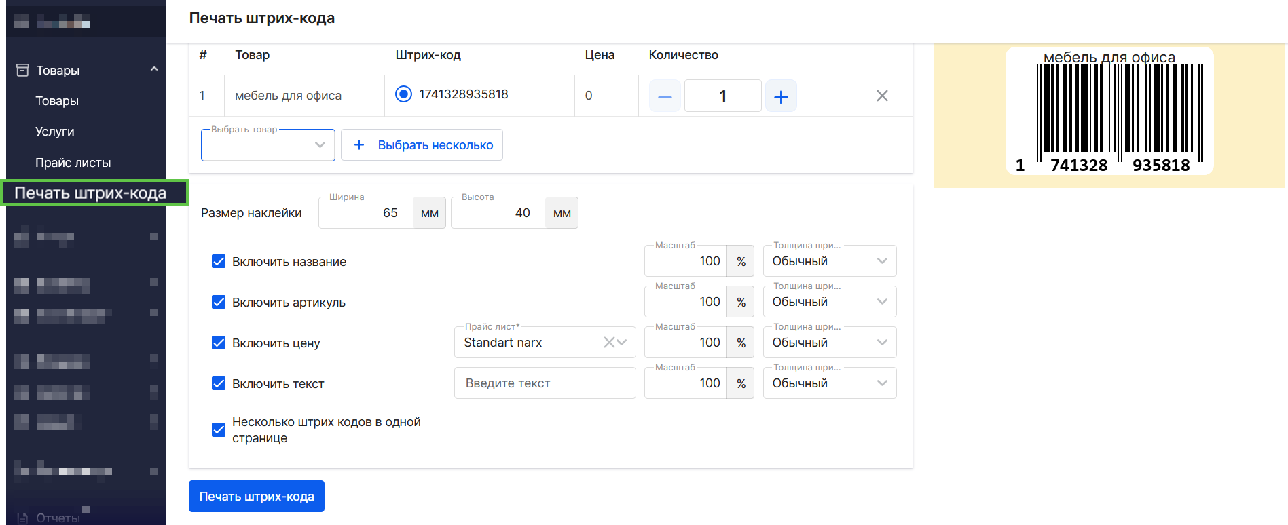Viewport: 1288px width, 525px height.
Task: Go to Услуги menu item
Action: click(x=55, y=132)
